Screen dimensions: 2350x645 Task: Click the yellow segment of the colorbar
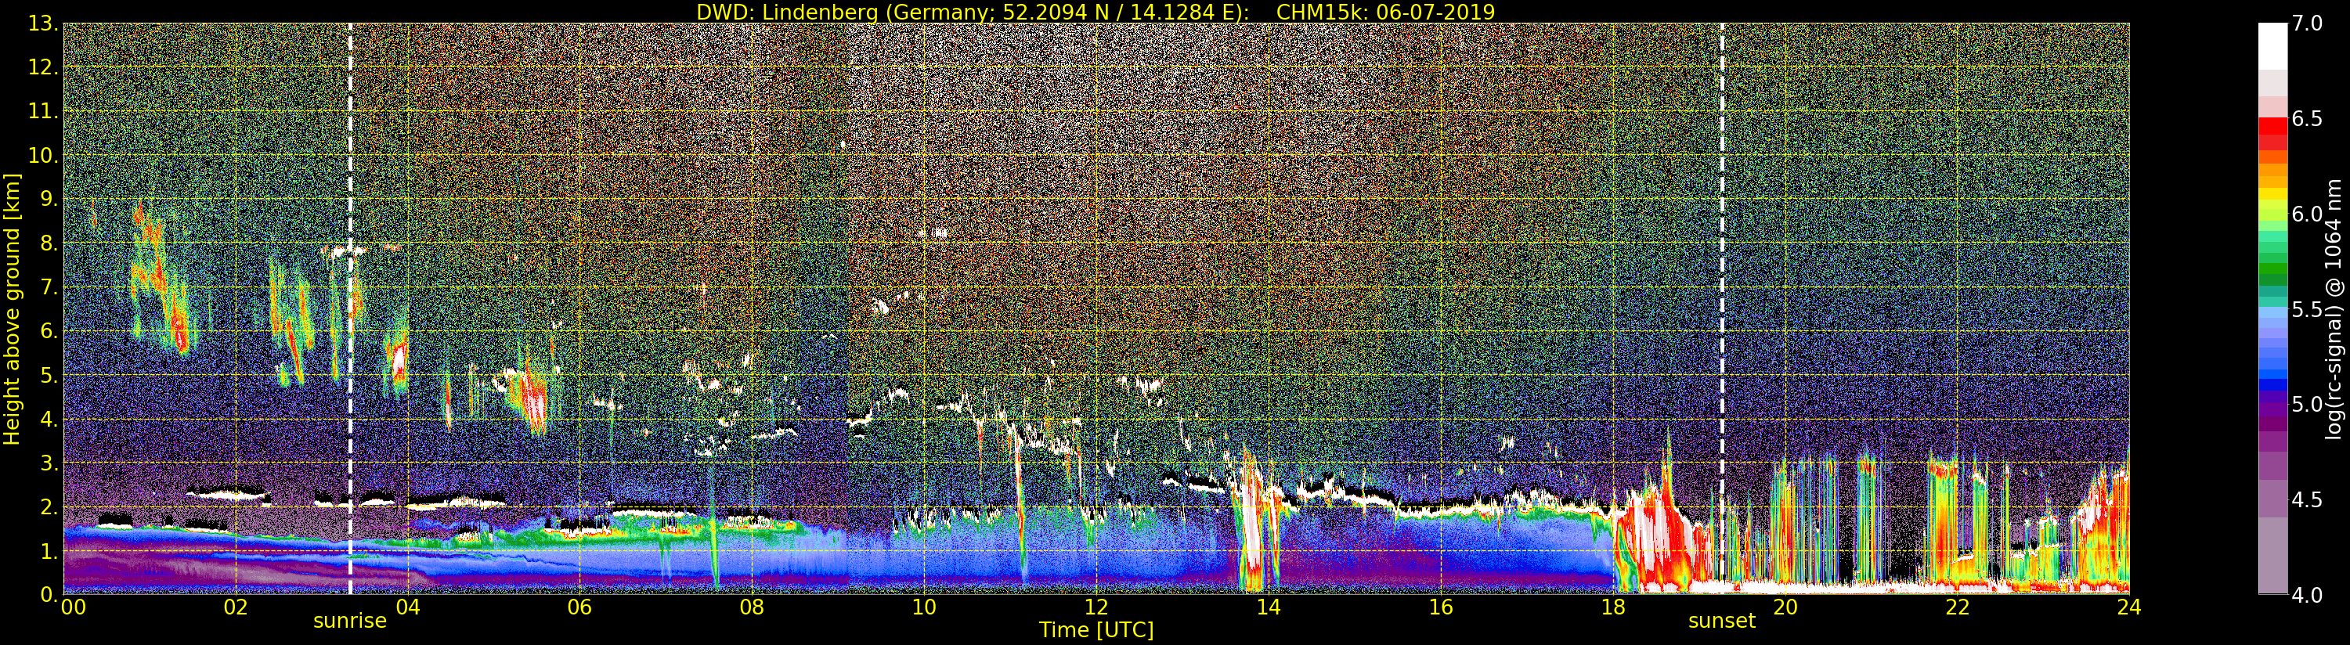[x=2273, y=194]
